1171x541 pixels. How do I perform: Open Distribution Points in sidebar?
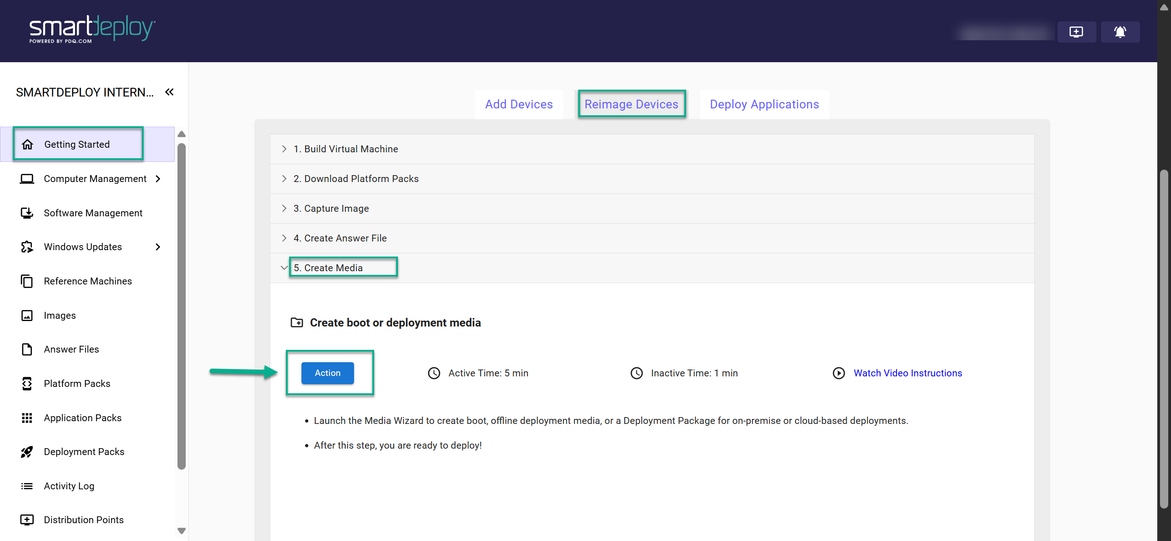(x=83, y=520)
